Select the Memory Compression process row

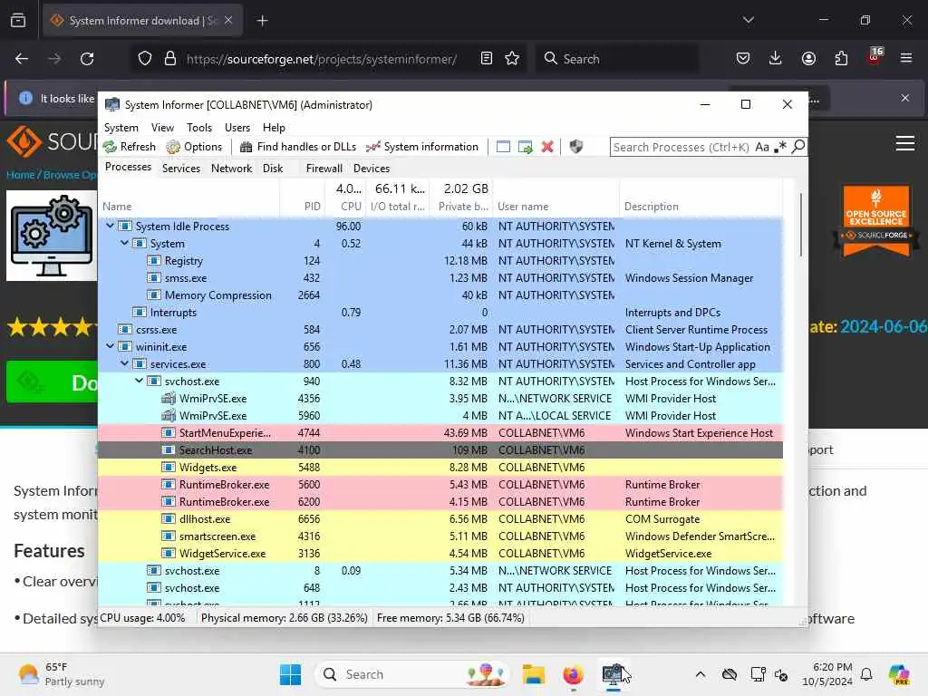point(440,295)
